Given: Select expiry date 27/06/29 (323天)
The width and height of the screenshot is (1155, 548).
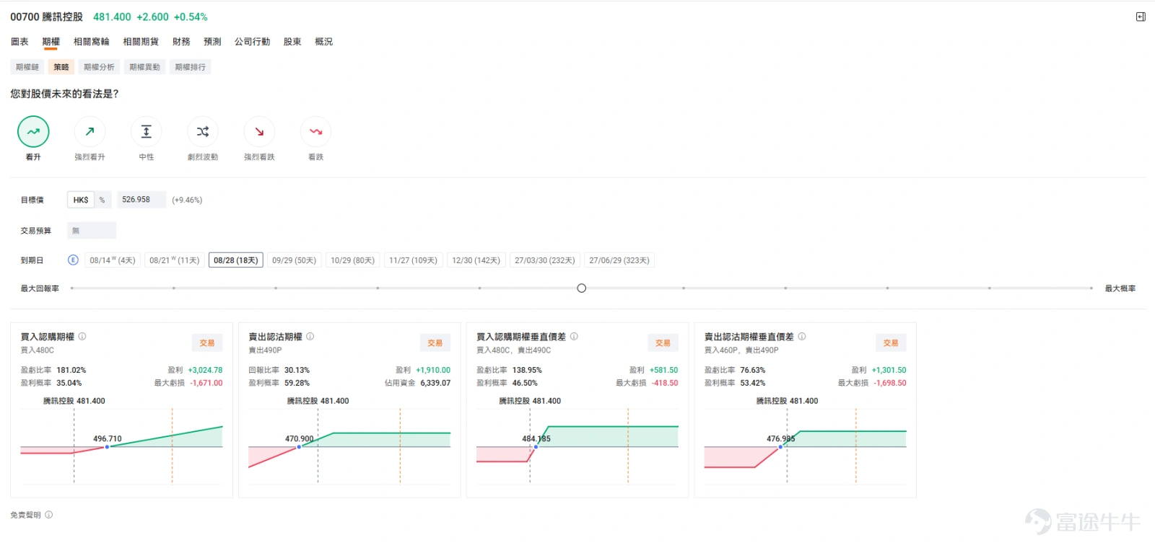Looking at the screenshot, I should (619, 260).
